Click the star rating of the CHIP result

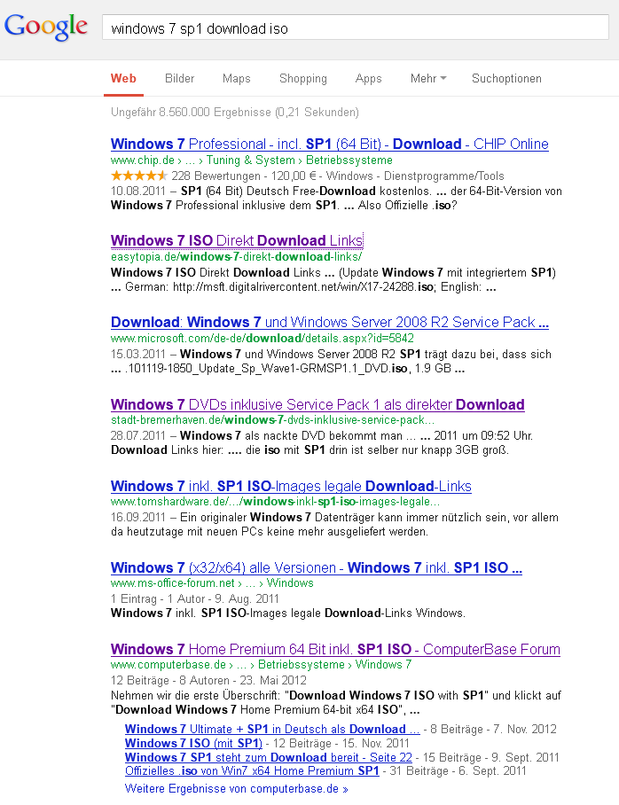tap(139, 176)
